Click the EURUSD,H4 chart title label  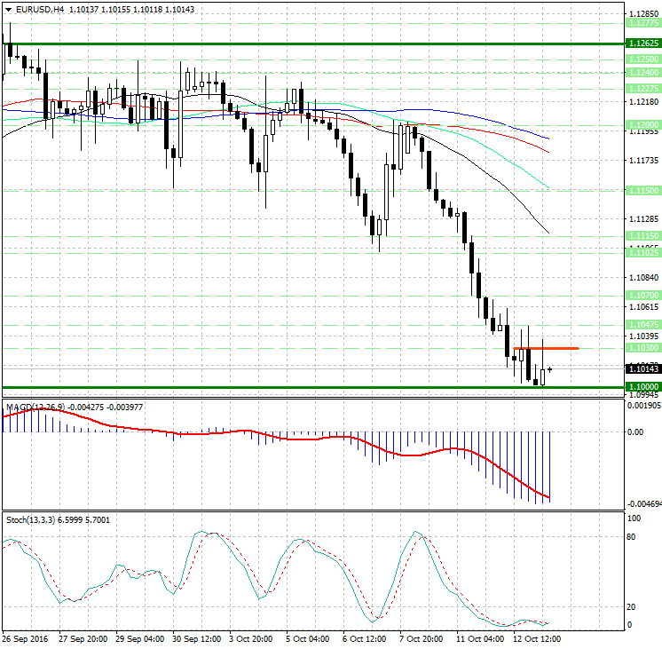34,9
